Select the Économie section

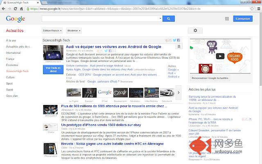tap(12, 65)
